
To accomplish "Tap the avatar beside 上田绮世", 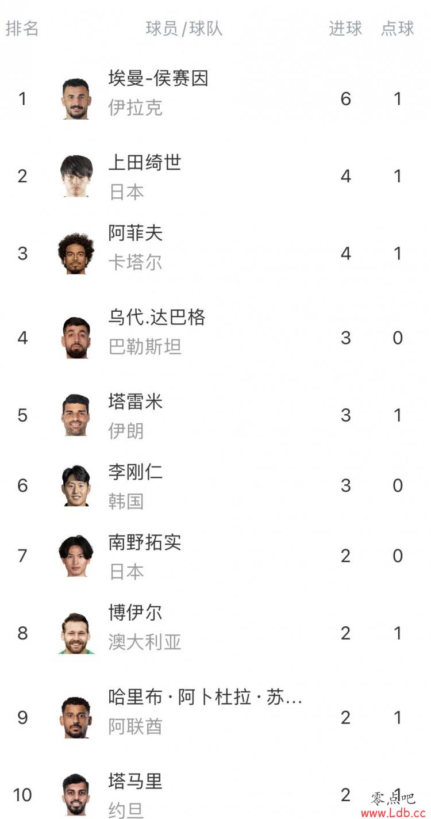I will coord(75,176).
